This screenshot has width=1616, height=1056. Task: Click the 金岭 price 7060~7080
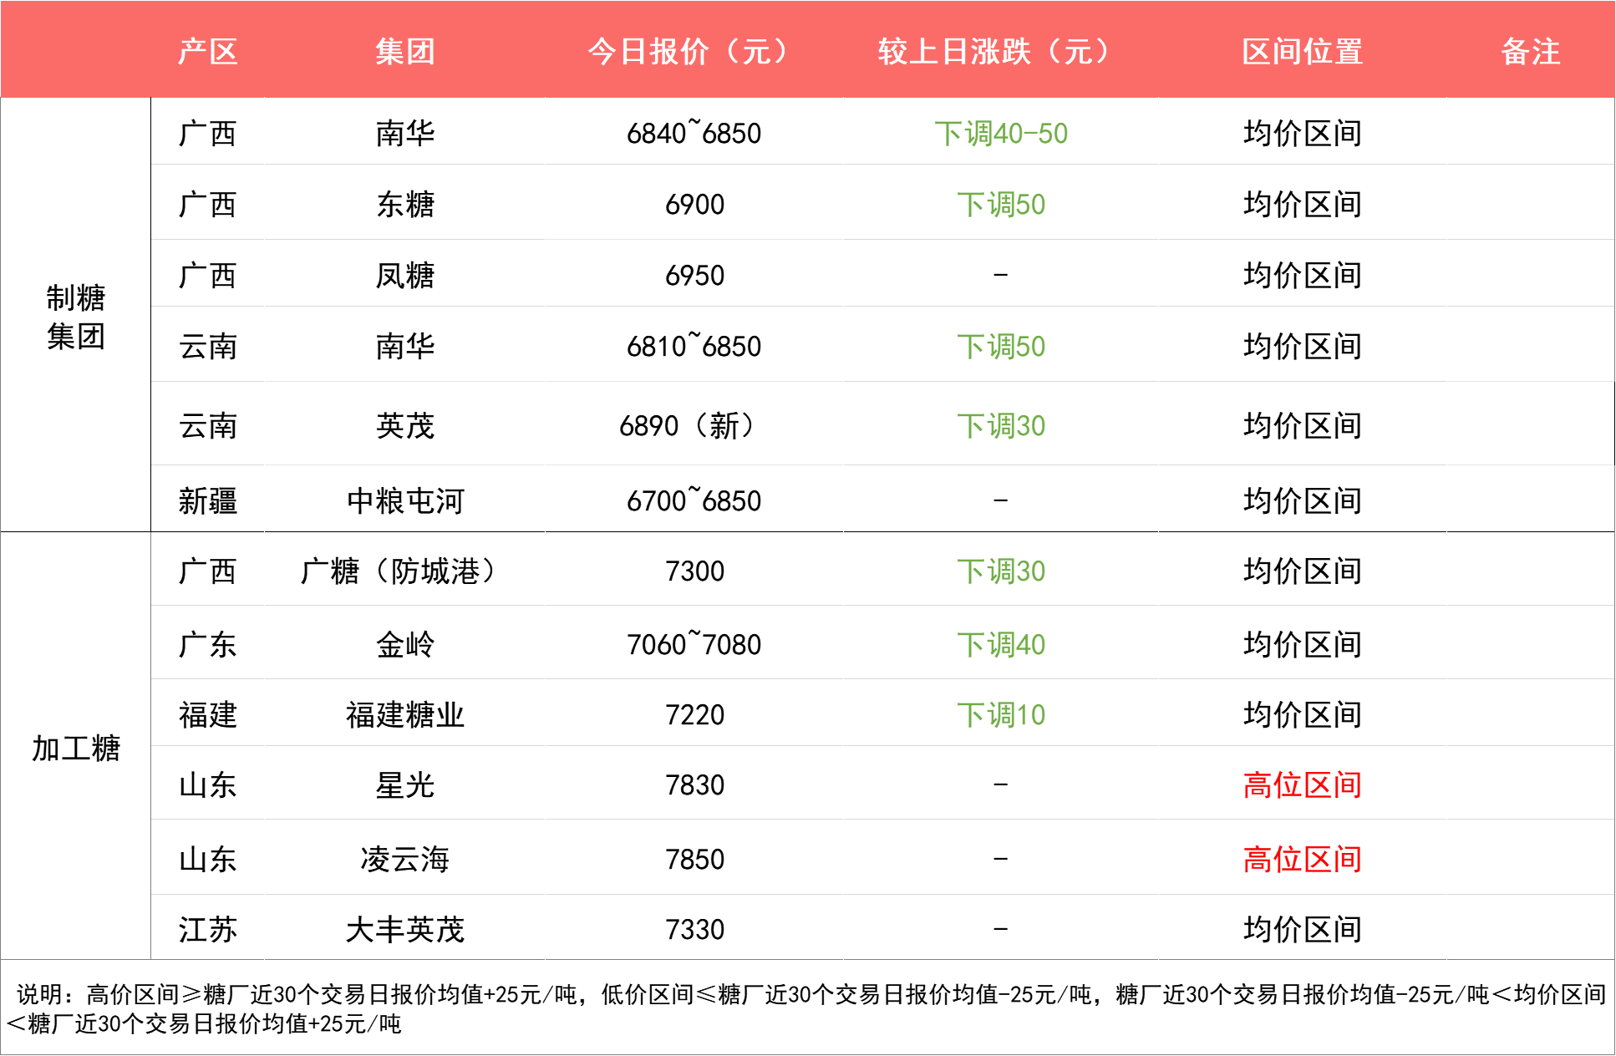[x=694, y=644]
